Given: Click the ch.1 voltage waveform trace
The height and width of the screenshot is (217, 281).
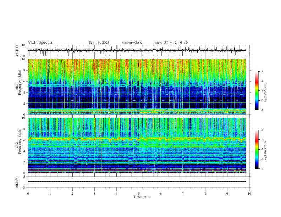Looking at the screenshot, I should (137, 50).
